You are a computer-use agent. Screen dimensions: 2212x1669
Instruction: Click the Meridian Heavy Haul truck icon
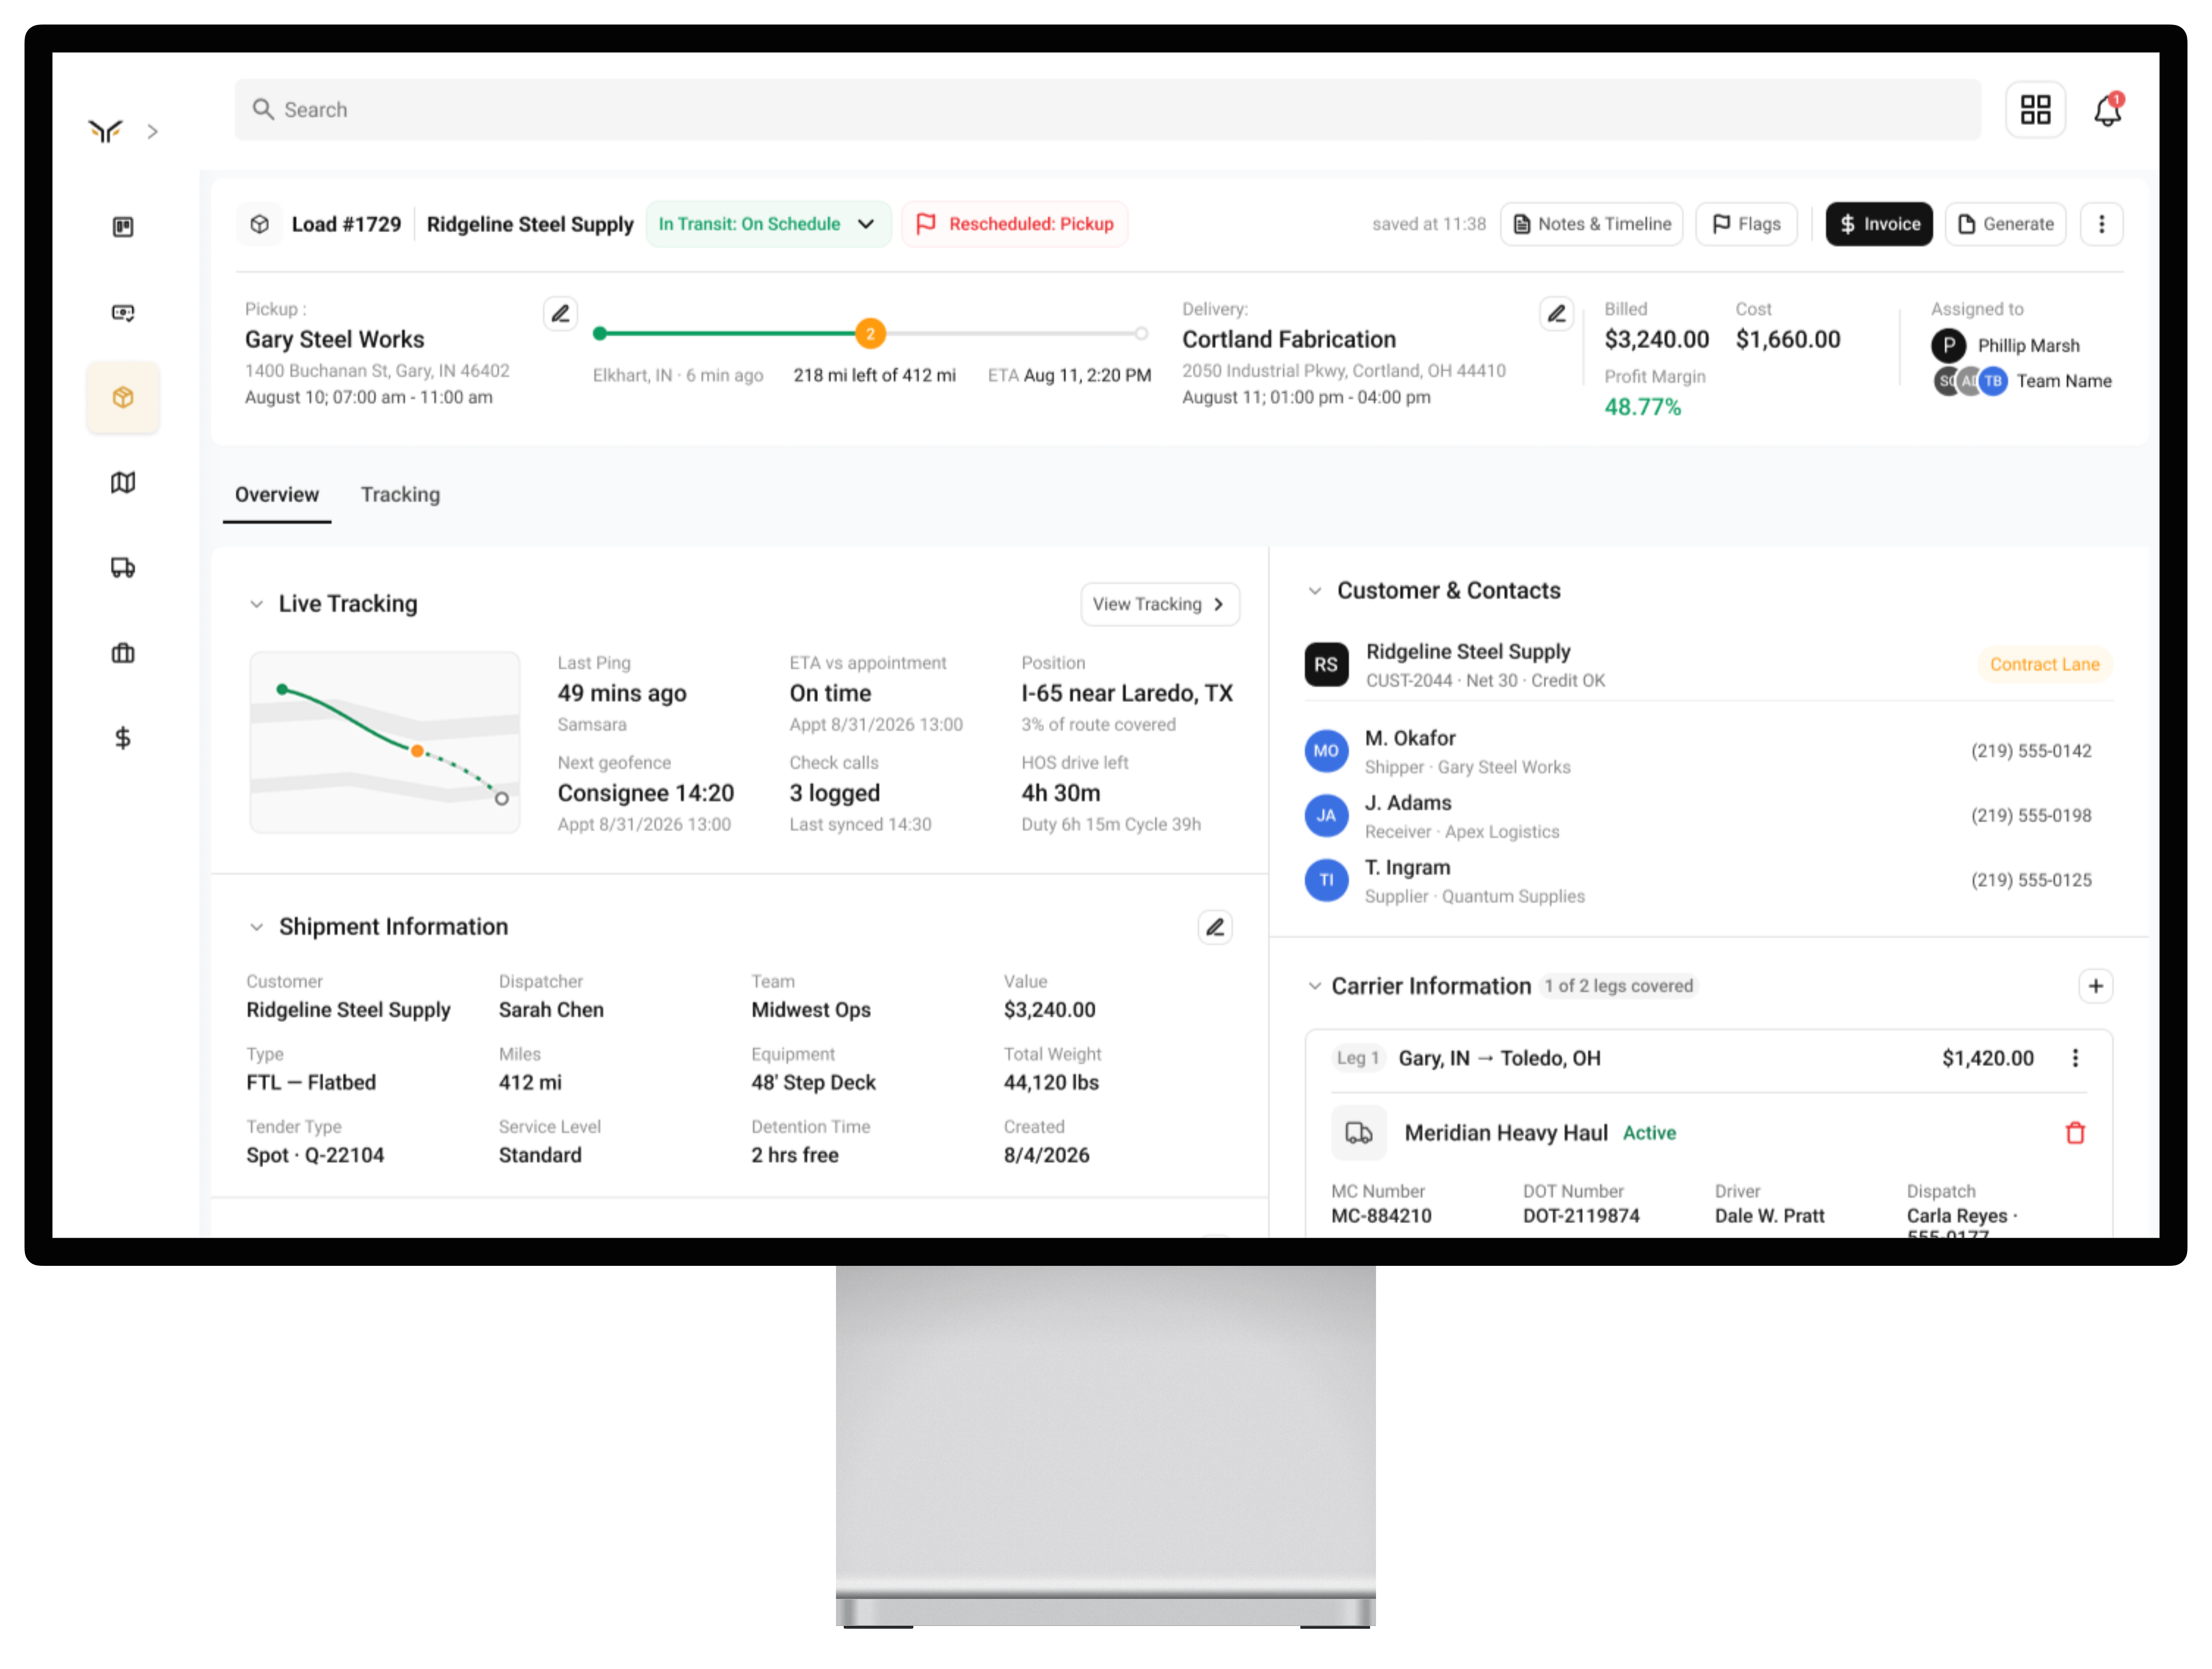pos(1359,1133)
